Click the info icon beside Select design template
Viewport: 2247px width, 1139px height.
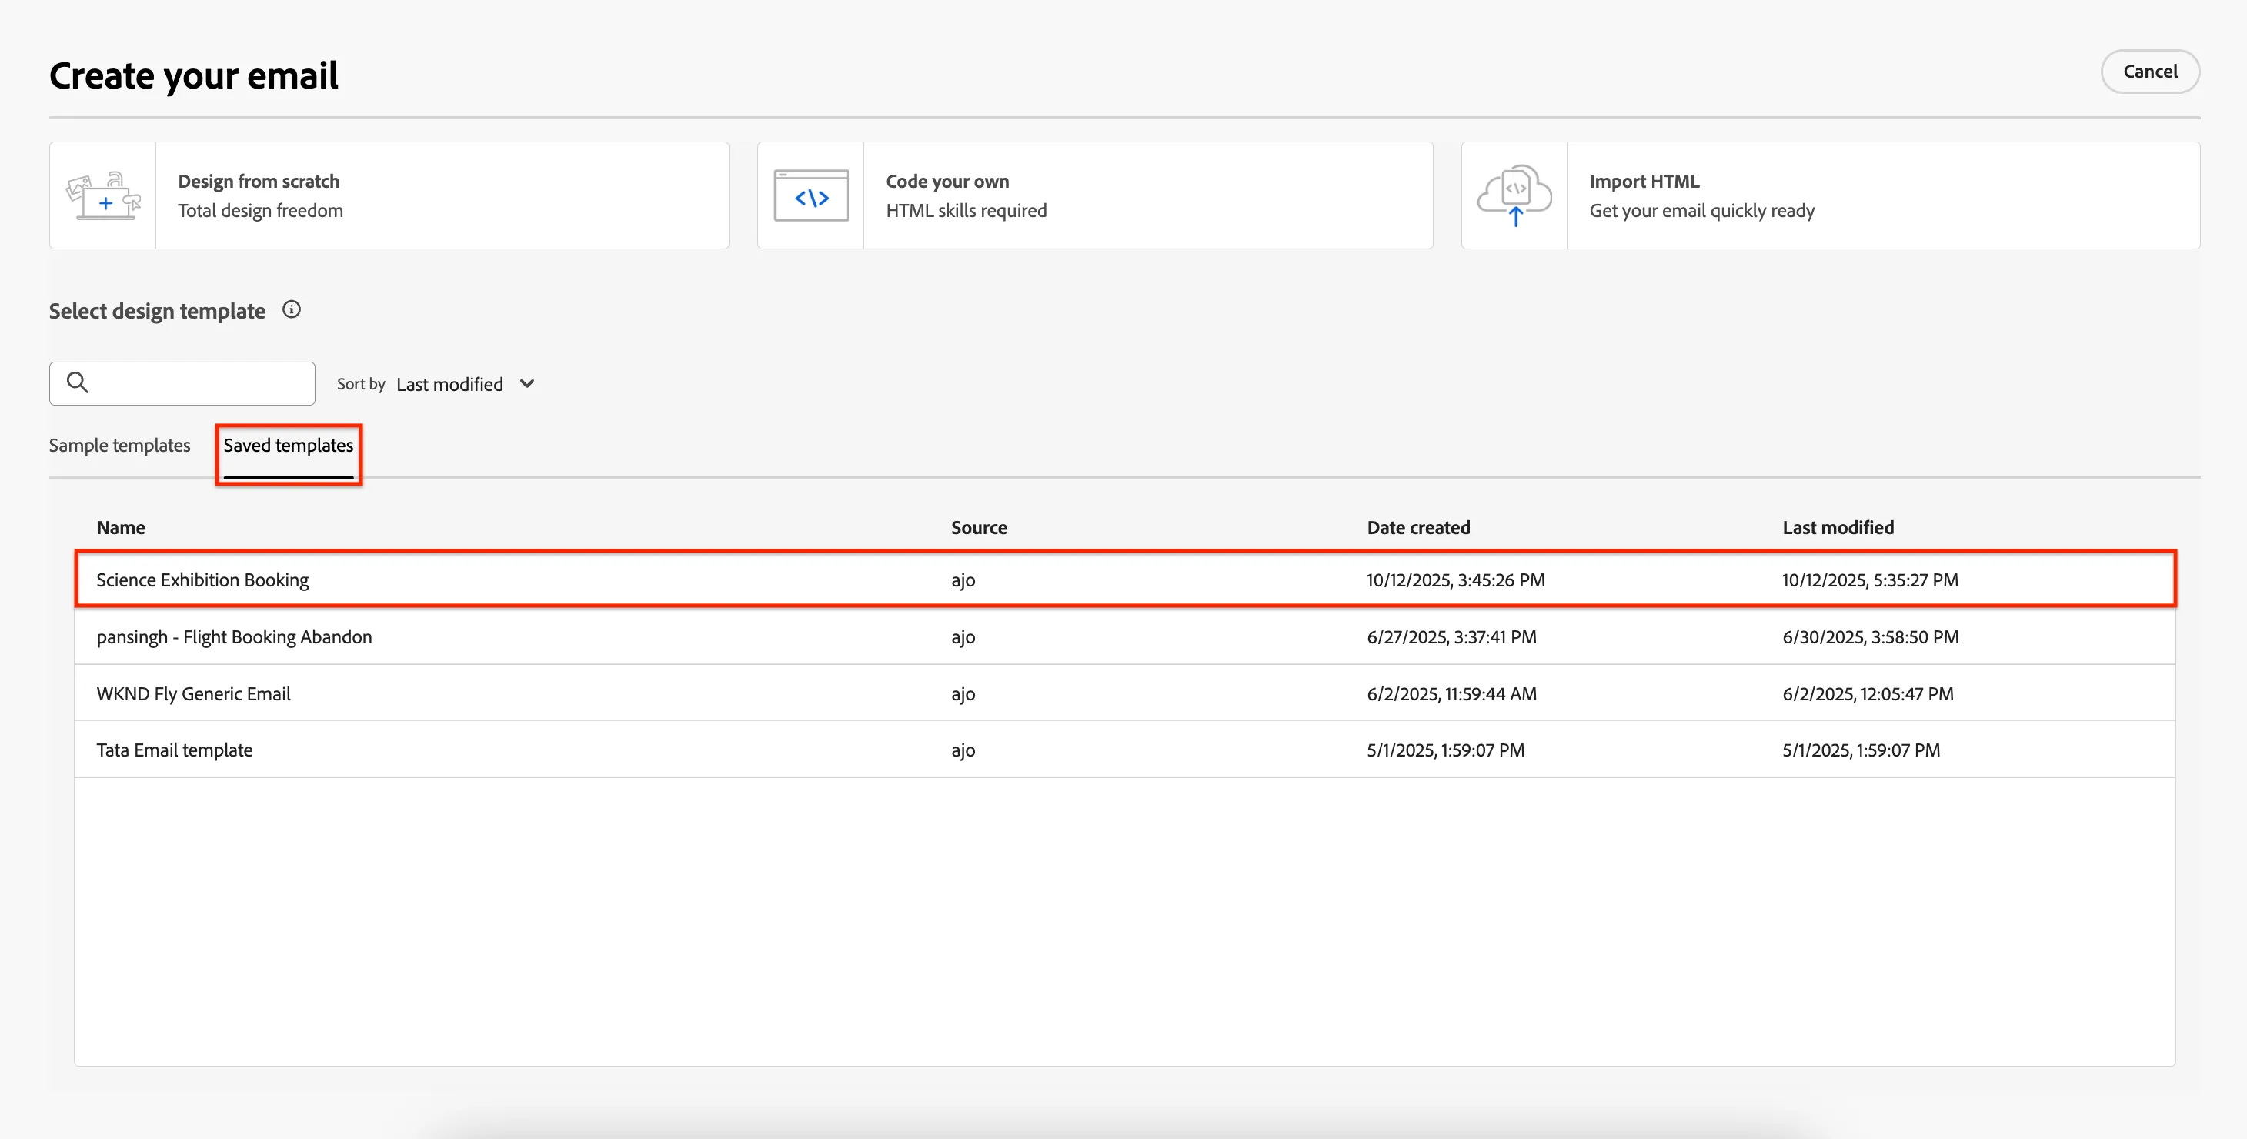coord(292,309)
